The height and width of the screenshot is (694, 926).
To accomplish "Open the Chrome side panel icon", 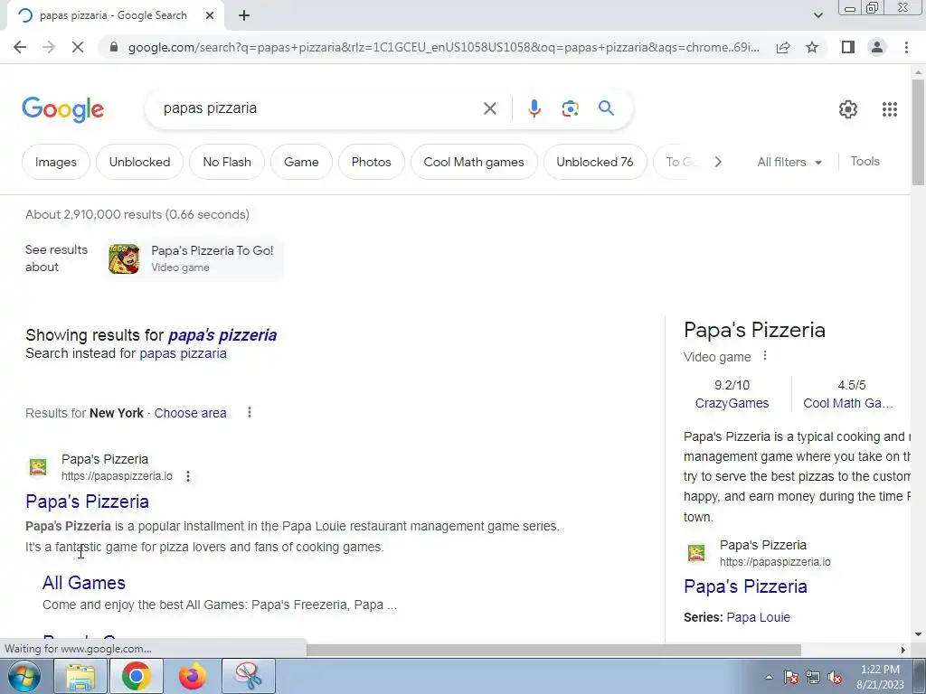I will coord(848,47).
